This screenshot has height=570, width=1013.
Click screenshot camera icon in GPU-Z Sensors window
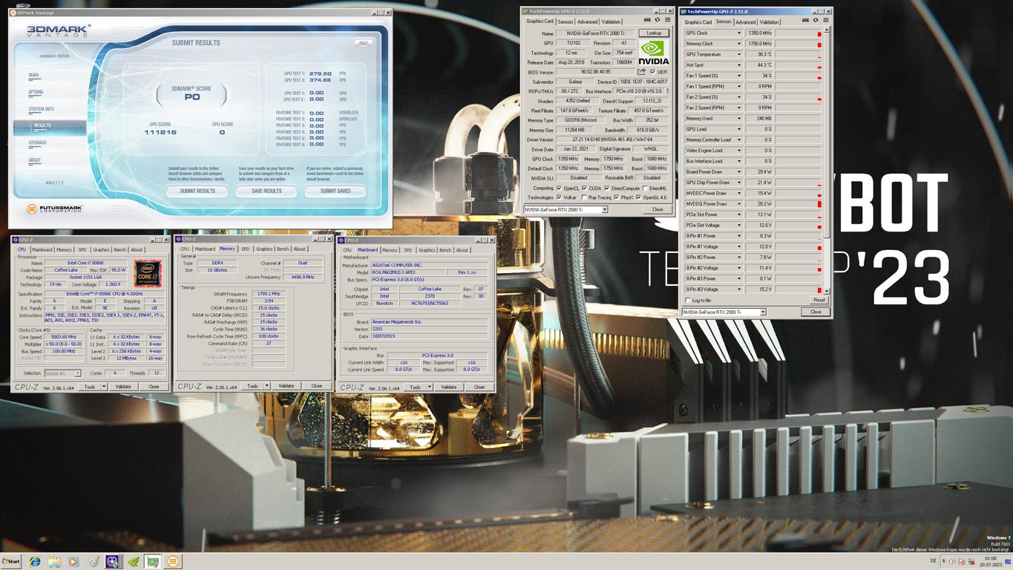coord(805,21)
